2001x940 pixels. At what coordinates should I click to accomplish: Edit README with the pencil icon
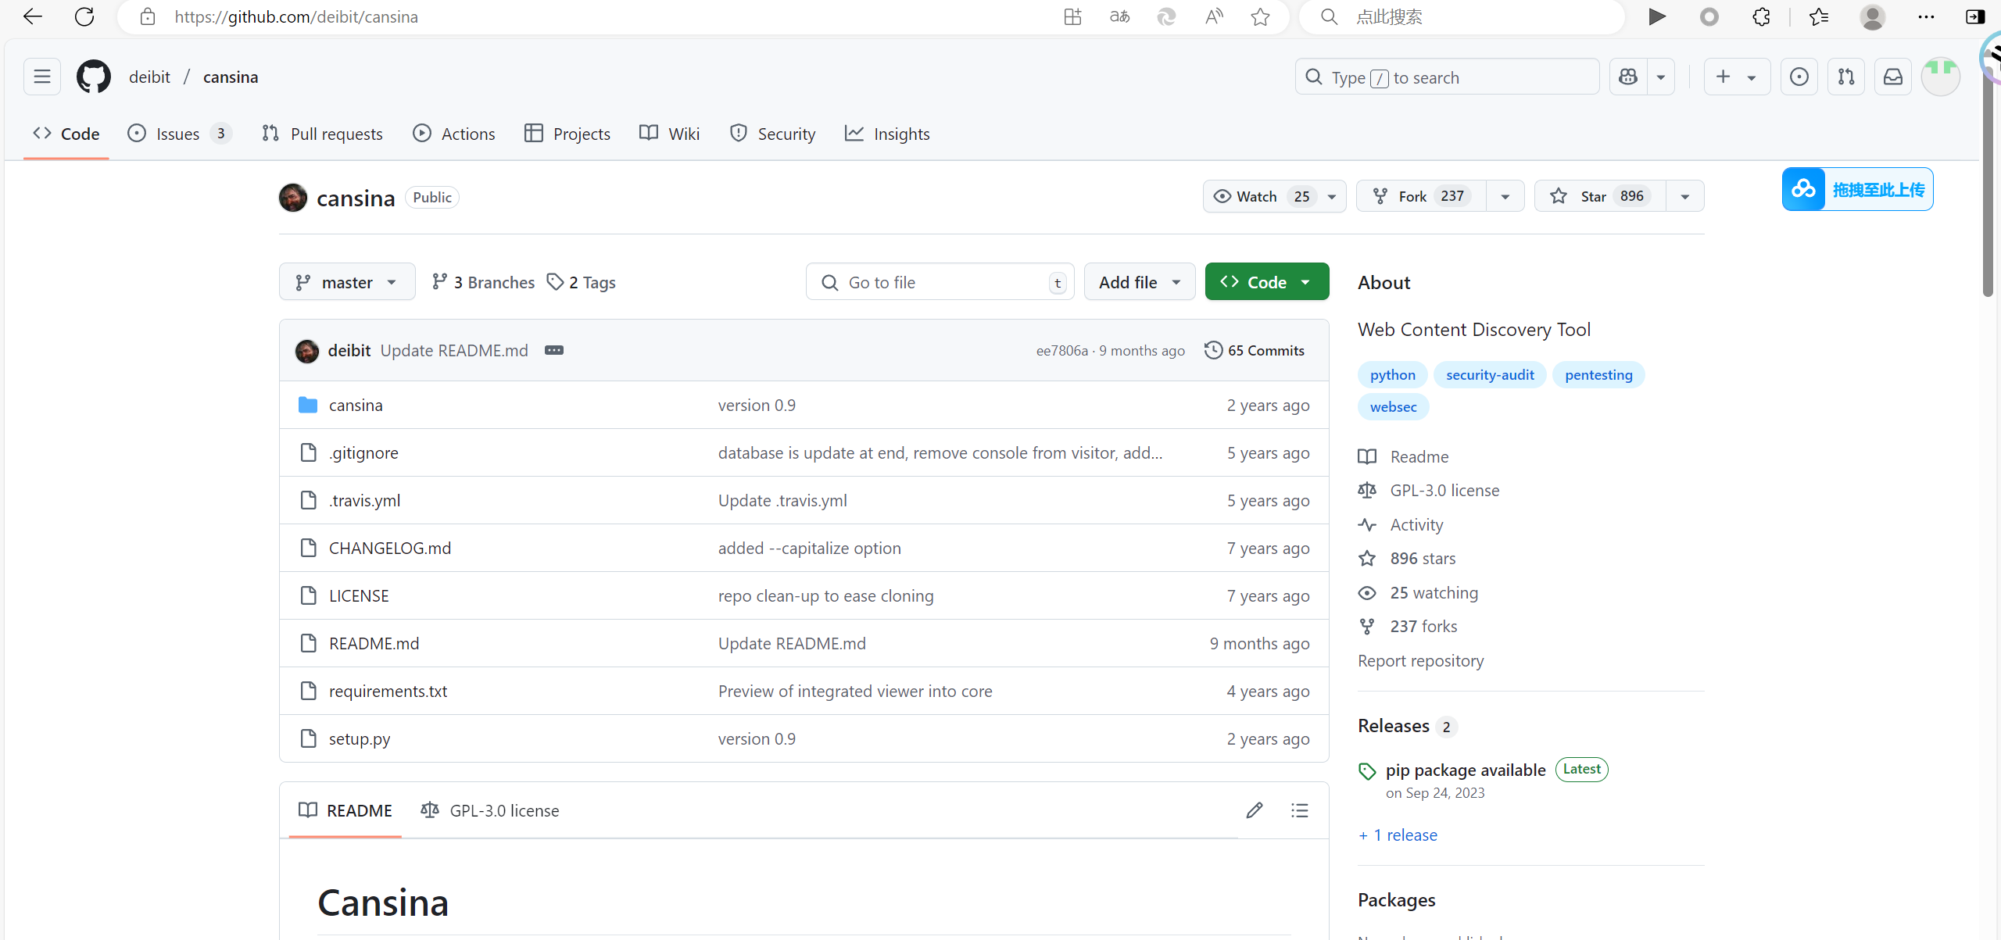point(1255,810)
